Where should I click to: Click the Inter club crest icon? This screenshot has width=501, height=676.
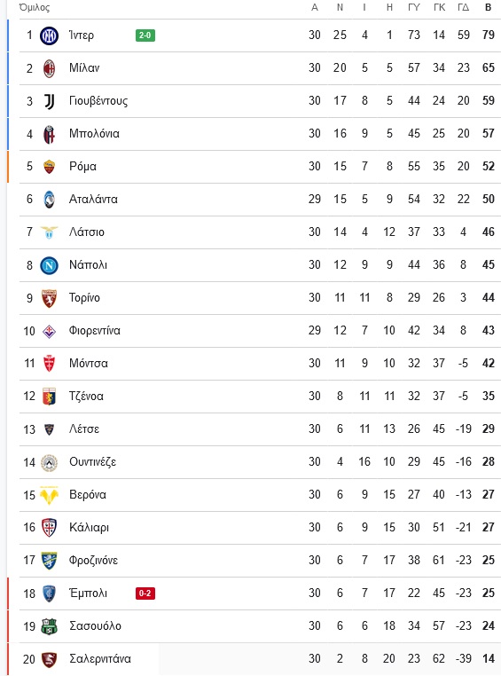pos(49,35)
